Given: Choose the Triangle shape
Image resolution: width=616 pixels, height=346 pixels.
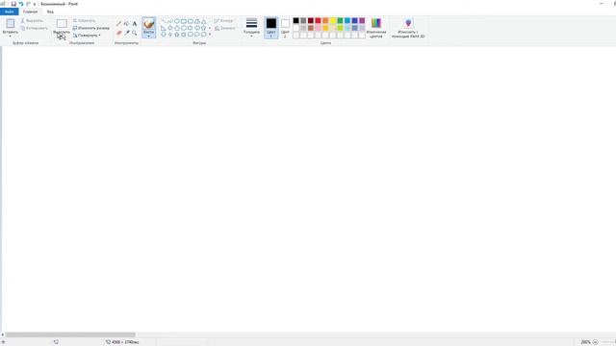Looking at the screenshot, I should point(203,21).
